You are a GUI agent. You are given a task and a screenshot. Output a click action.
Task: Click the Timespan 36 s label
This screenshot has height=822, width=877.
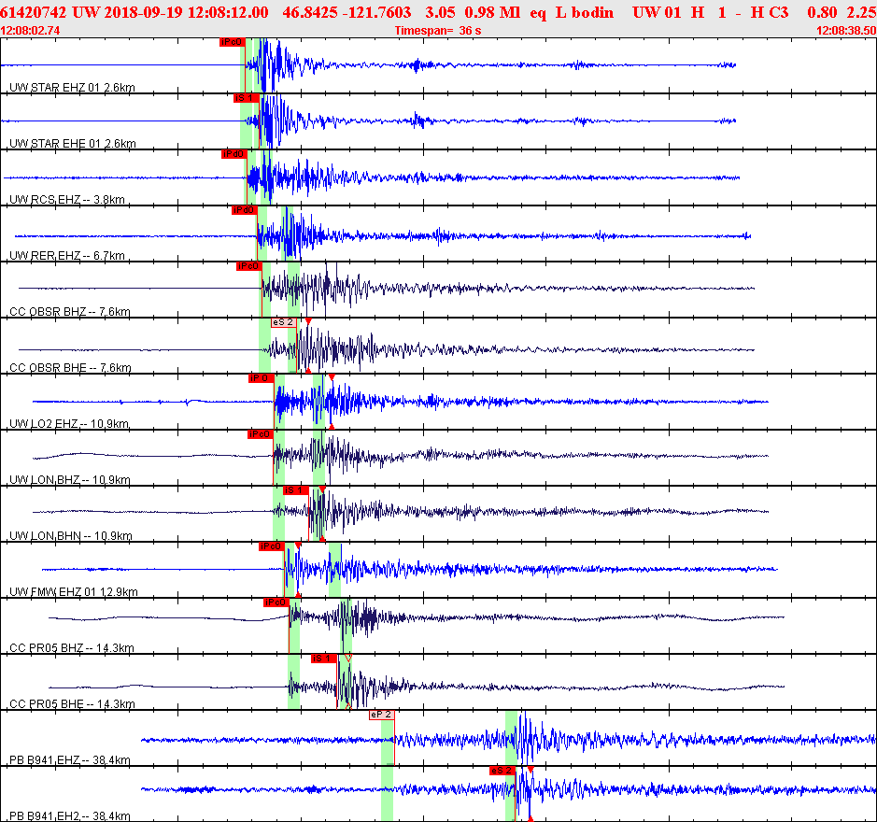point(438,31)
